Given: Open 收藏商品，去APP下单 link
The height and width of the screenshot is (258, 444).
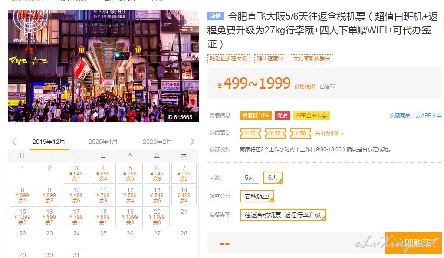Looking at the screenshot, I should pyautogui.click(x=415, y=116).
